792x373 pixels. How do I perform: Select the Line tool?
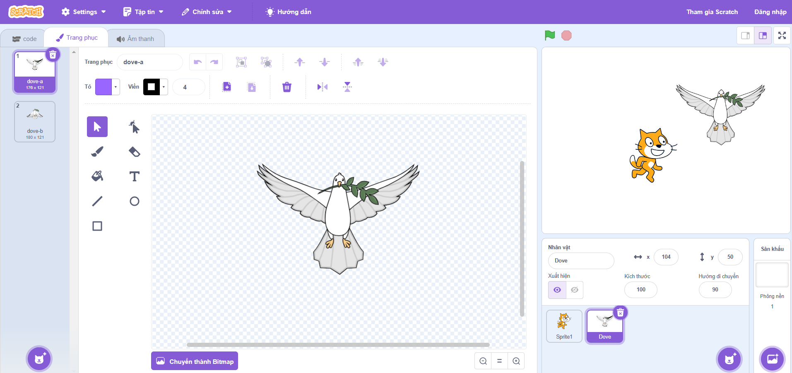coord(97,201)
